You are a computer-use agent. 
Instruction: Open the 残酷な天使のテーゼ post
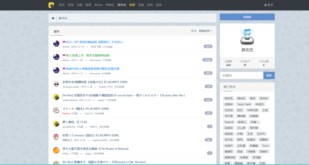point(104,162)
